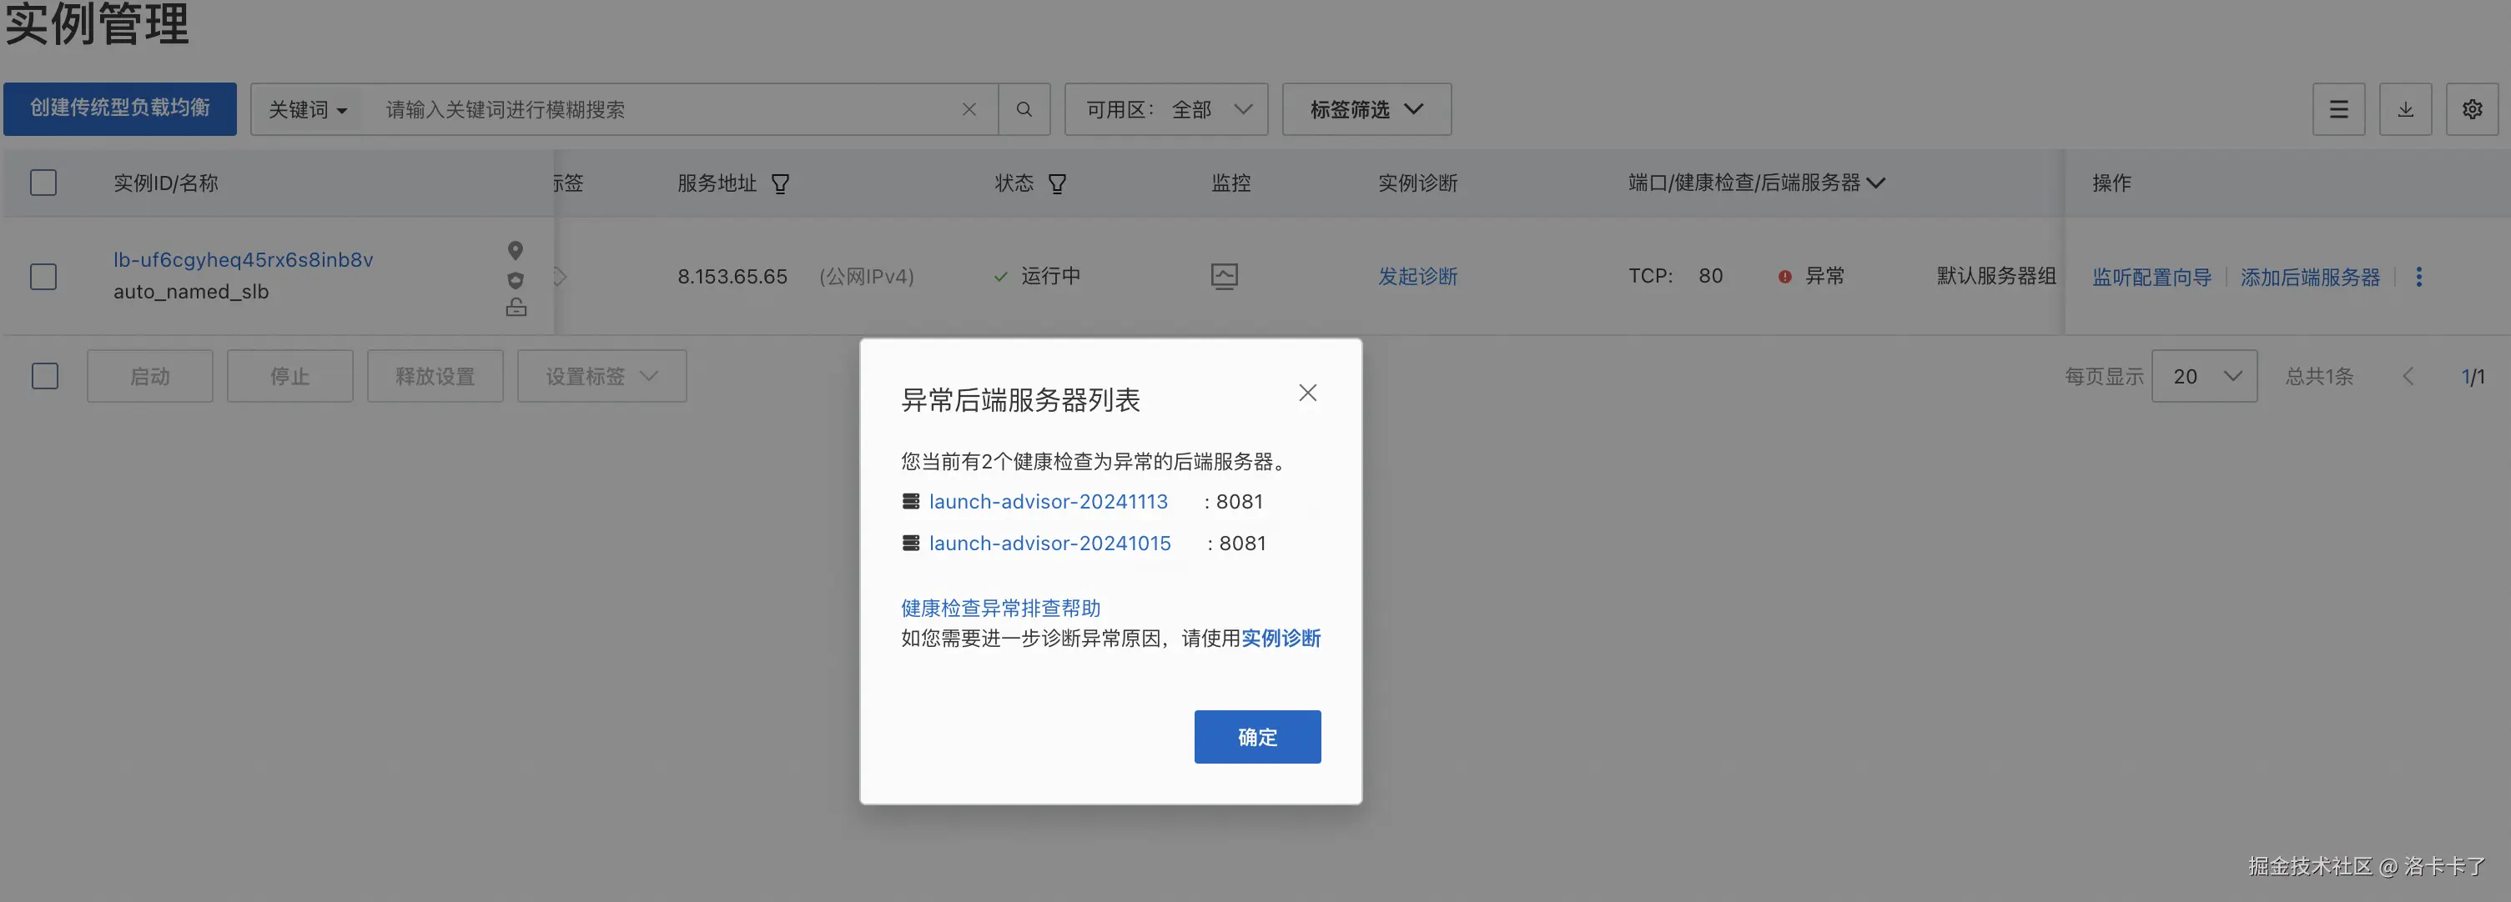This screenshot has height=902, width=2511.
Task: Tick the header select-all checkbox
Action: (x=43, y=183)
